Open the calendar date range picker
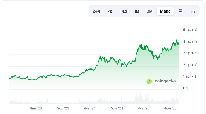The width and height of the screenshot is (206, 114). 180,11
